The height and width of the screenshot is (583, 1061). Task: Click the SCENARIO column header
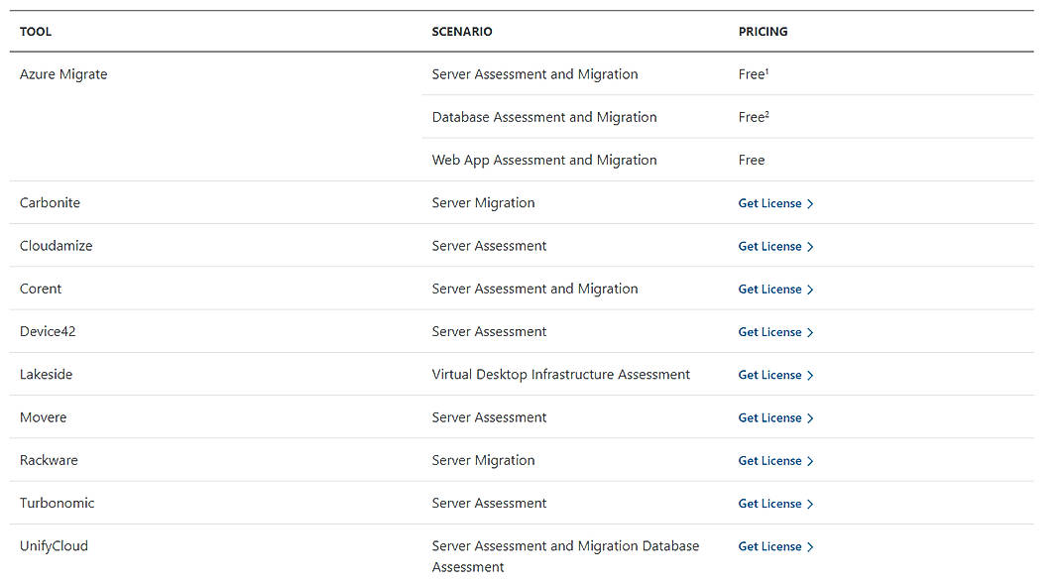(x=462, y=31)
